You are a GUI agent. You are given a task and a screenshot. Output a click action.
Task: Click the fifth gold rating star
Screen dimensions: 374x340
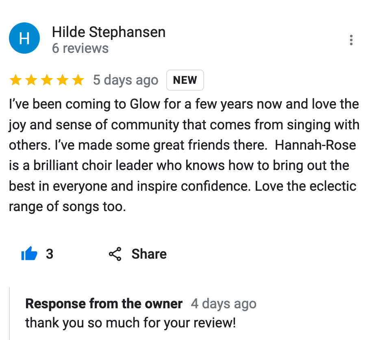click(78, 80)
